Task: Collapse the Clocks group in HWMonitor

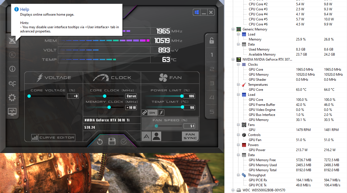Action: click(239, 65)
